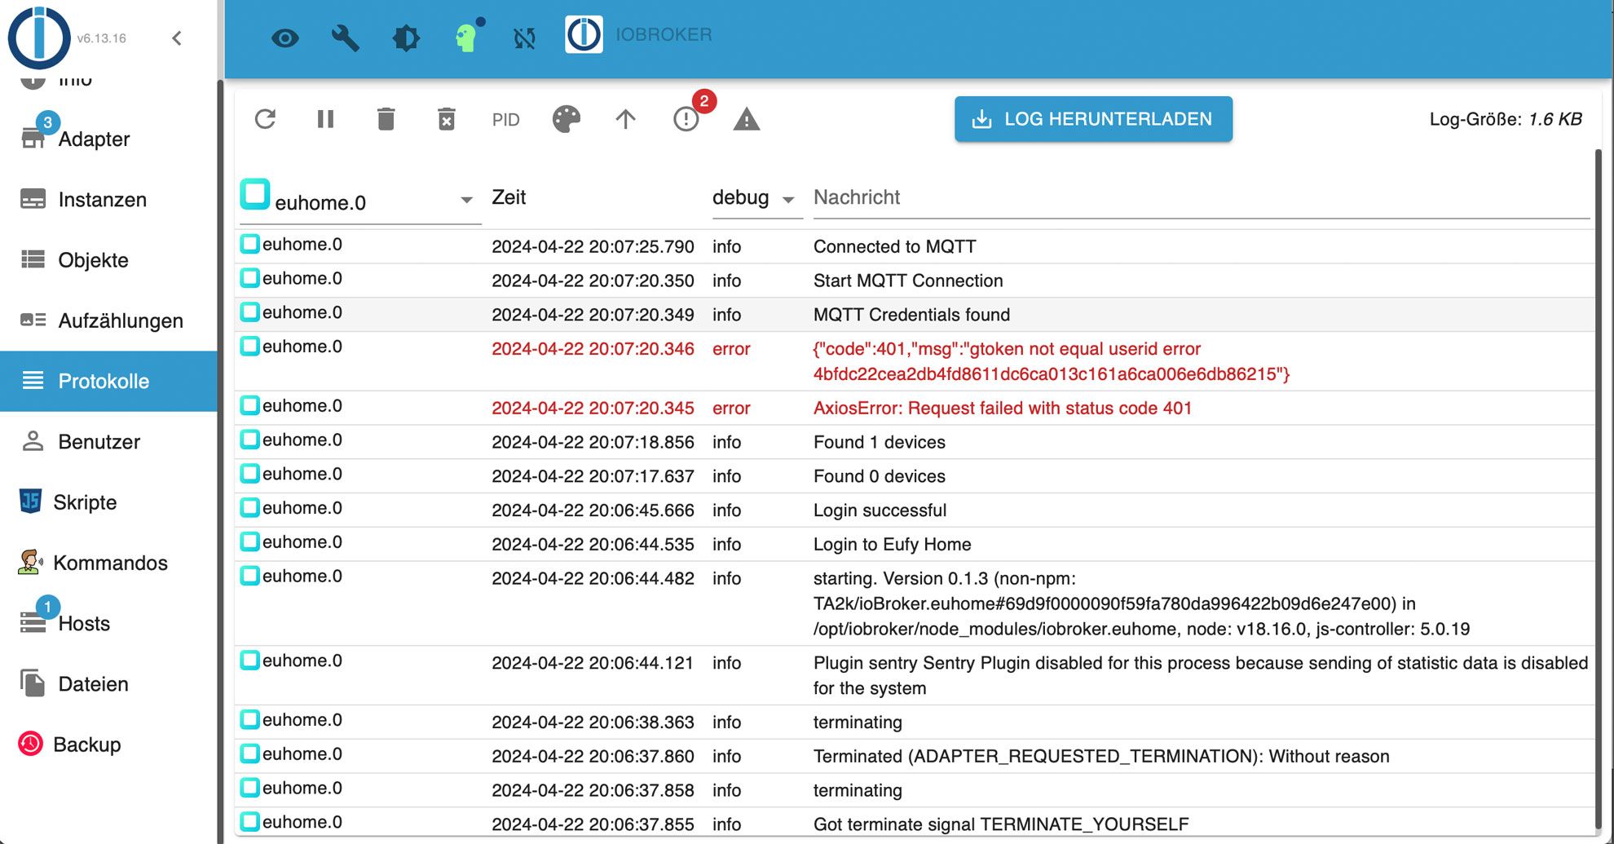Toggle the eye visibility icon in header
Viewport: 1614px width, 844px height.
[x=285, y=38]
